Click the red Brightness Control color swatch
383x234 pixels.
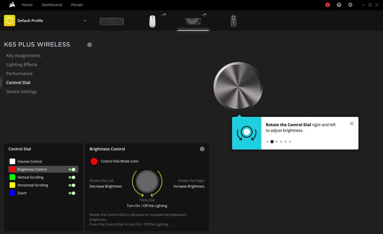12,169
